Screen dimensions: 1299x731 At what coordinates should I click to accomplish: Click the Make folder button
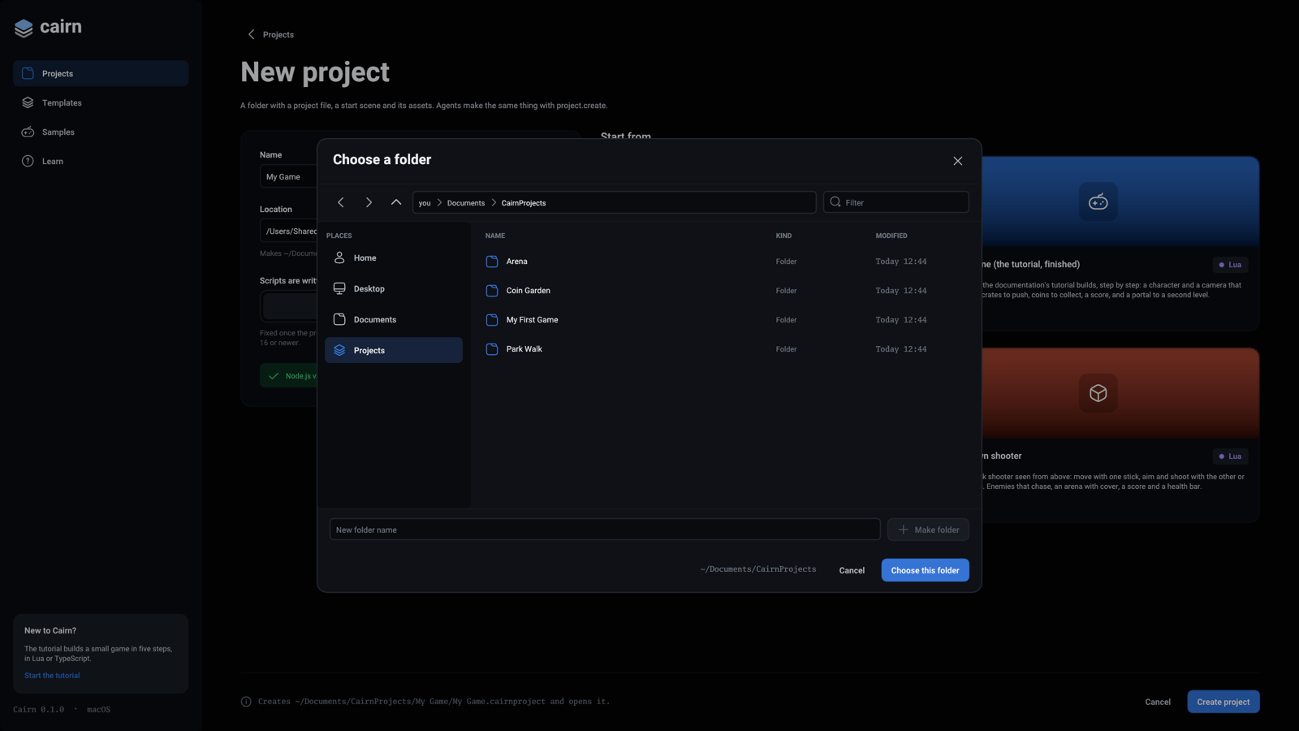[928, 530]
